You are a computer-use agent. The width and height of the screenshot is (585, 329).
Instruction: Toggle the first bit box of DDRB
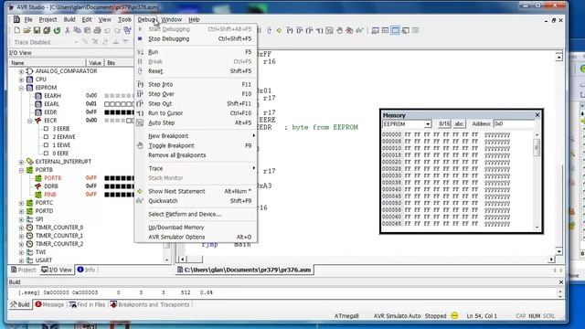pos(107,186)
